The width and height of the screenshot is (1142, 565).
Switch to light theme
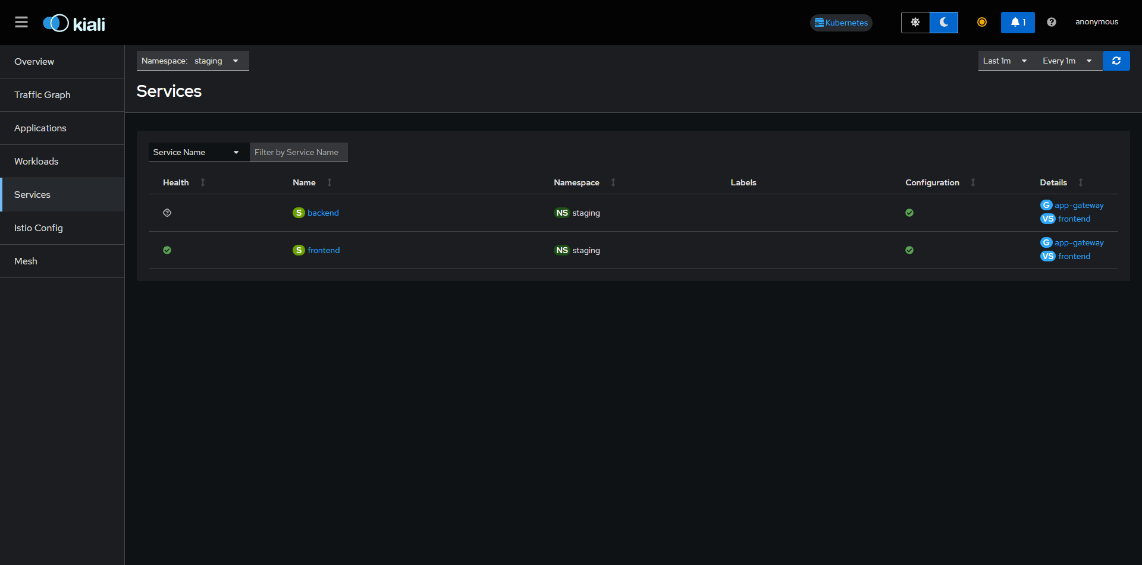[915, 23]
